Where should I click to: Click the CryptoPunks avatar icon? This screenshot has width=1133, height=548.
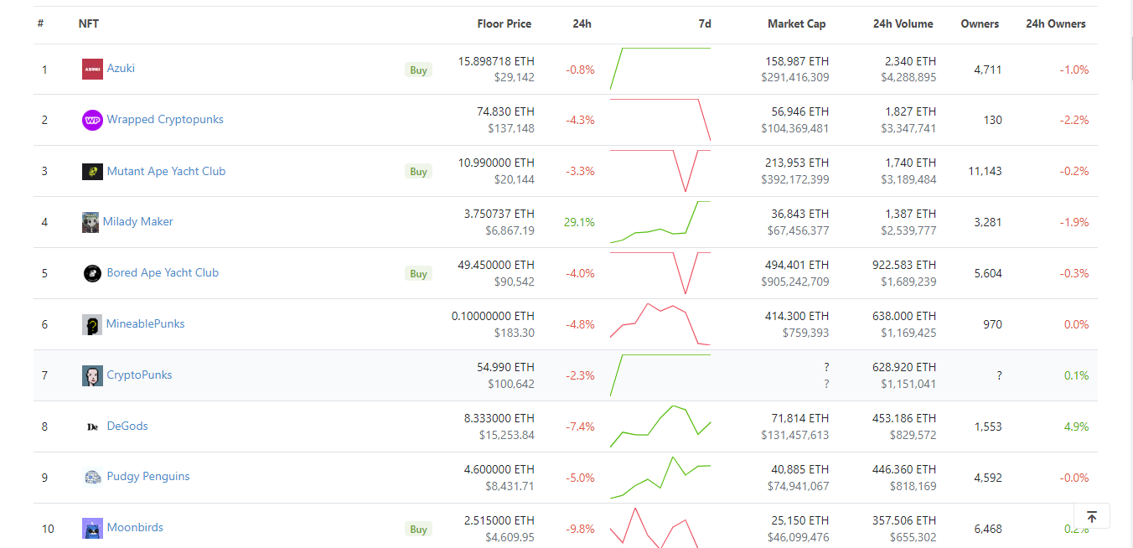tap(92, 375)
